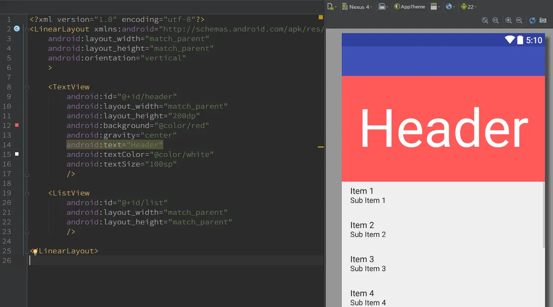Viewport: 553px width, 307px height.
Task: Click the zoom-to-fit preview icon
Action: 485,20
